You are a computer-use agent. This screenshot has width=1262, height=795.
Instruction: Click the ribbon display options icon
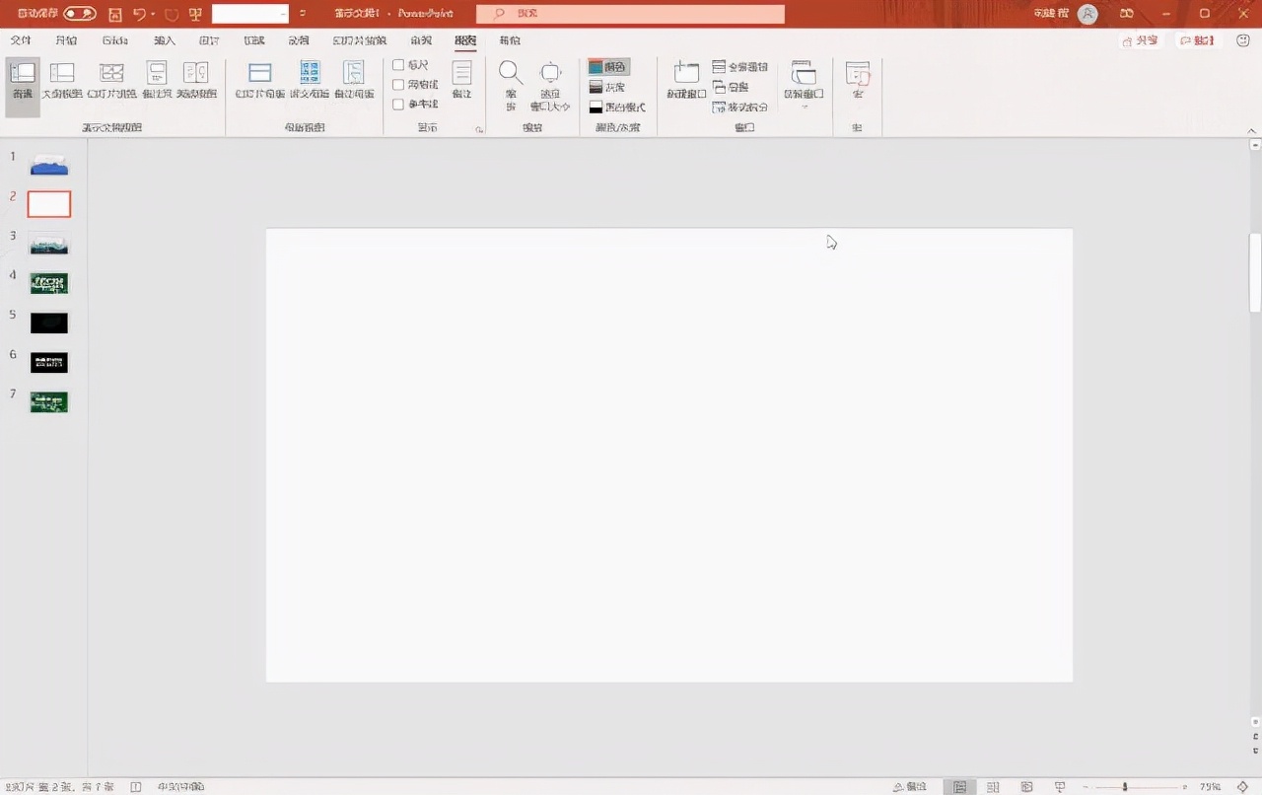(1127, 14)
